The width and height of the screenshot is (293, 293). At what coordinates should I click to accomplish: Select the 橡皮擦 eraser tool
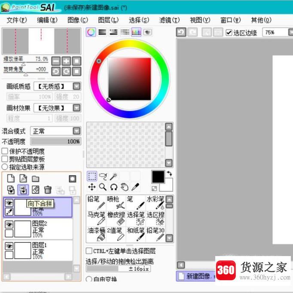pos(116,218)
